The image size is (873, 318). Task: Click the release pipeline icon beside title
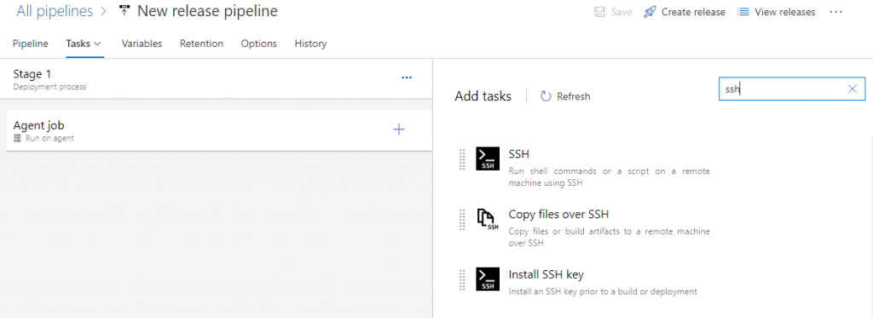click(124, 10)
